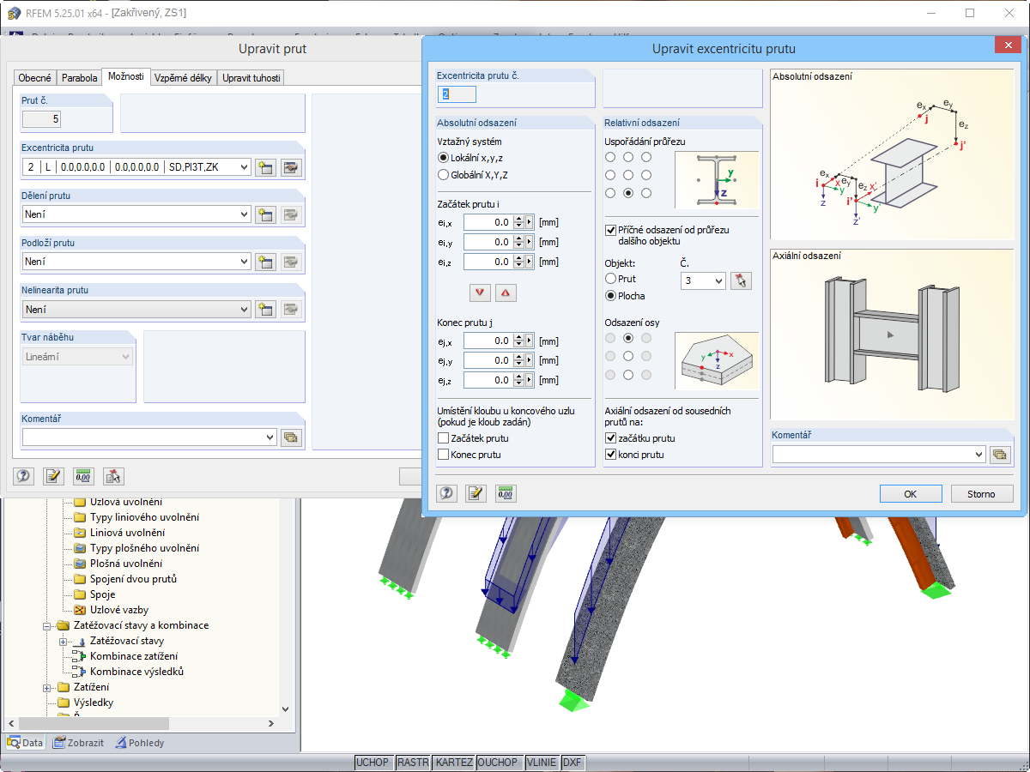Click the Plošná uvolnění folder icon
Screen dimensions: 1030x772
coord(80,564)
